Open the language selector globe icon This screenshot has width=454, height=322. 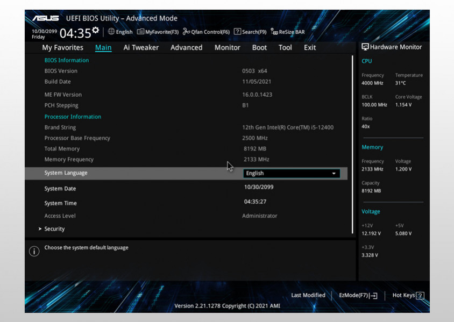111,32
